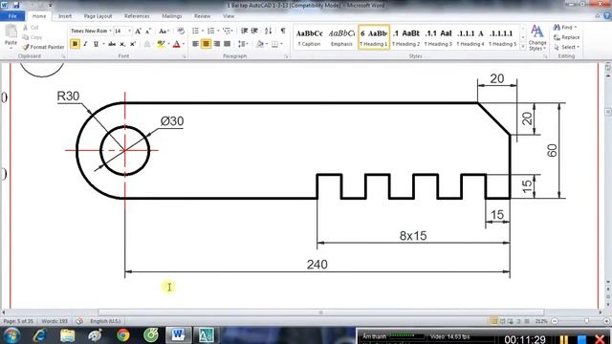Open the Word Help icon
The width and height of the screenshot is (612, 344).
pos(607,16)
